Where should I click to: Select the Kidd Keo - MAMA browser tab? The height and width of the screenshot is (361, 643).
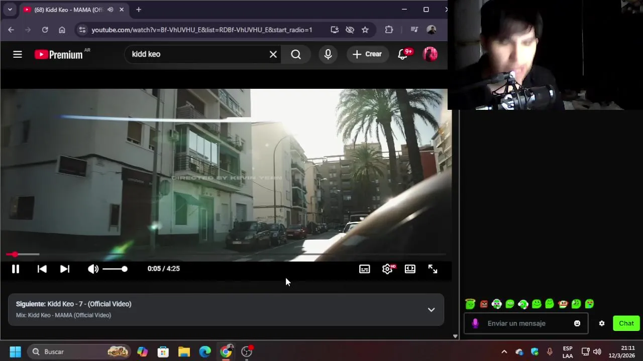(x=68, y=10)
